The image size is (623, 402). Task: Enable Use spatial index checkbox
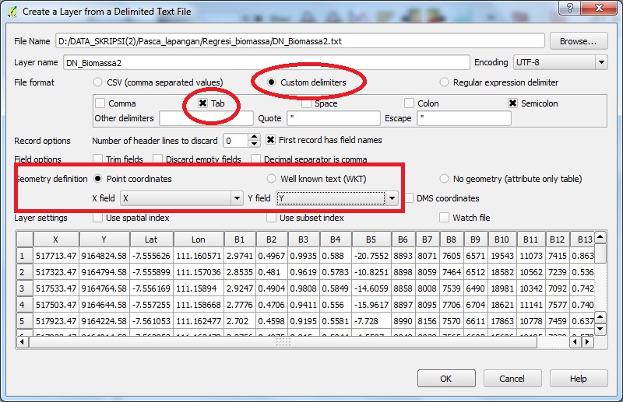point(98,218)
